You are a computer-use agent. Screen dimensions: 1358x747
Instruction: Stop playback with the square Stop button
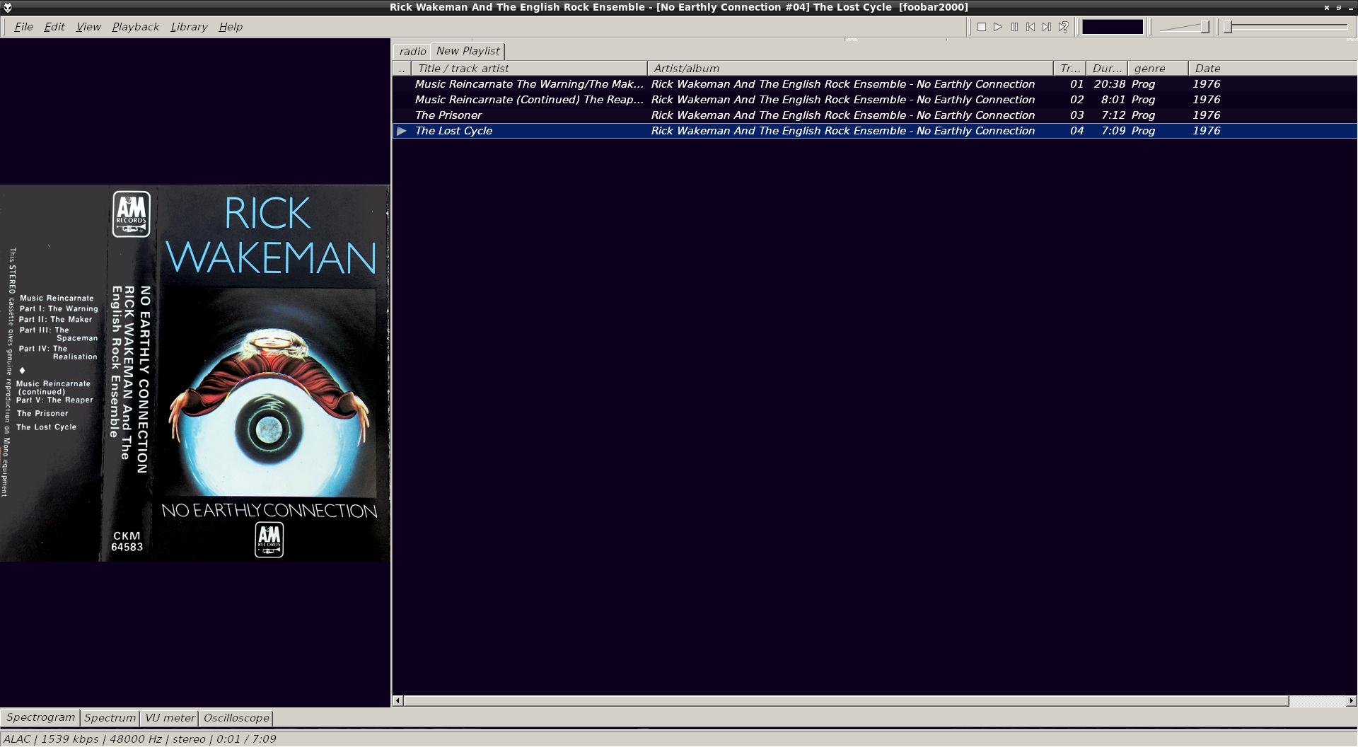coord(982,27)
